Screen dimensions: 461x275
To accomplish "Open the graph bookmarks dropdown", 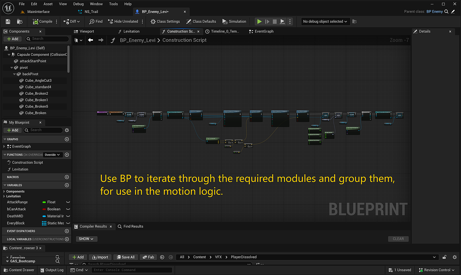I will tap(79, 40).
